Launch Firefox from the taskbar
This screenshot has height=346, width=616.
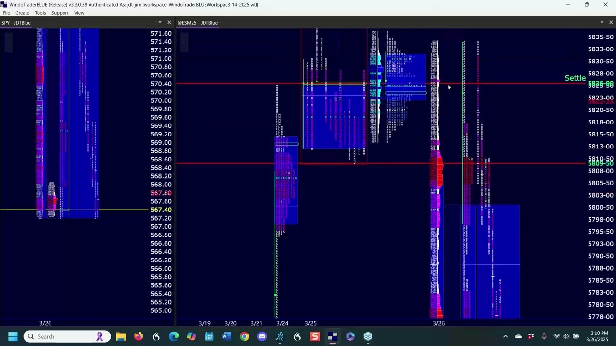(139, 336)
